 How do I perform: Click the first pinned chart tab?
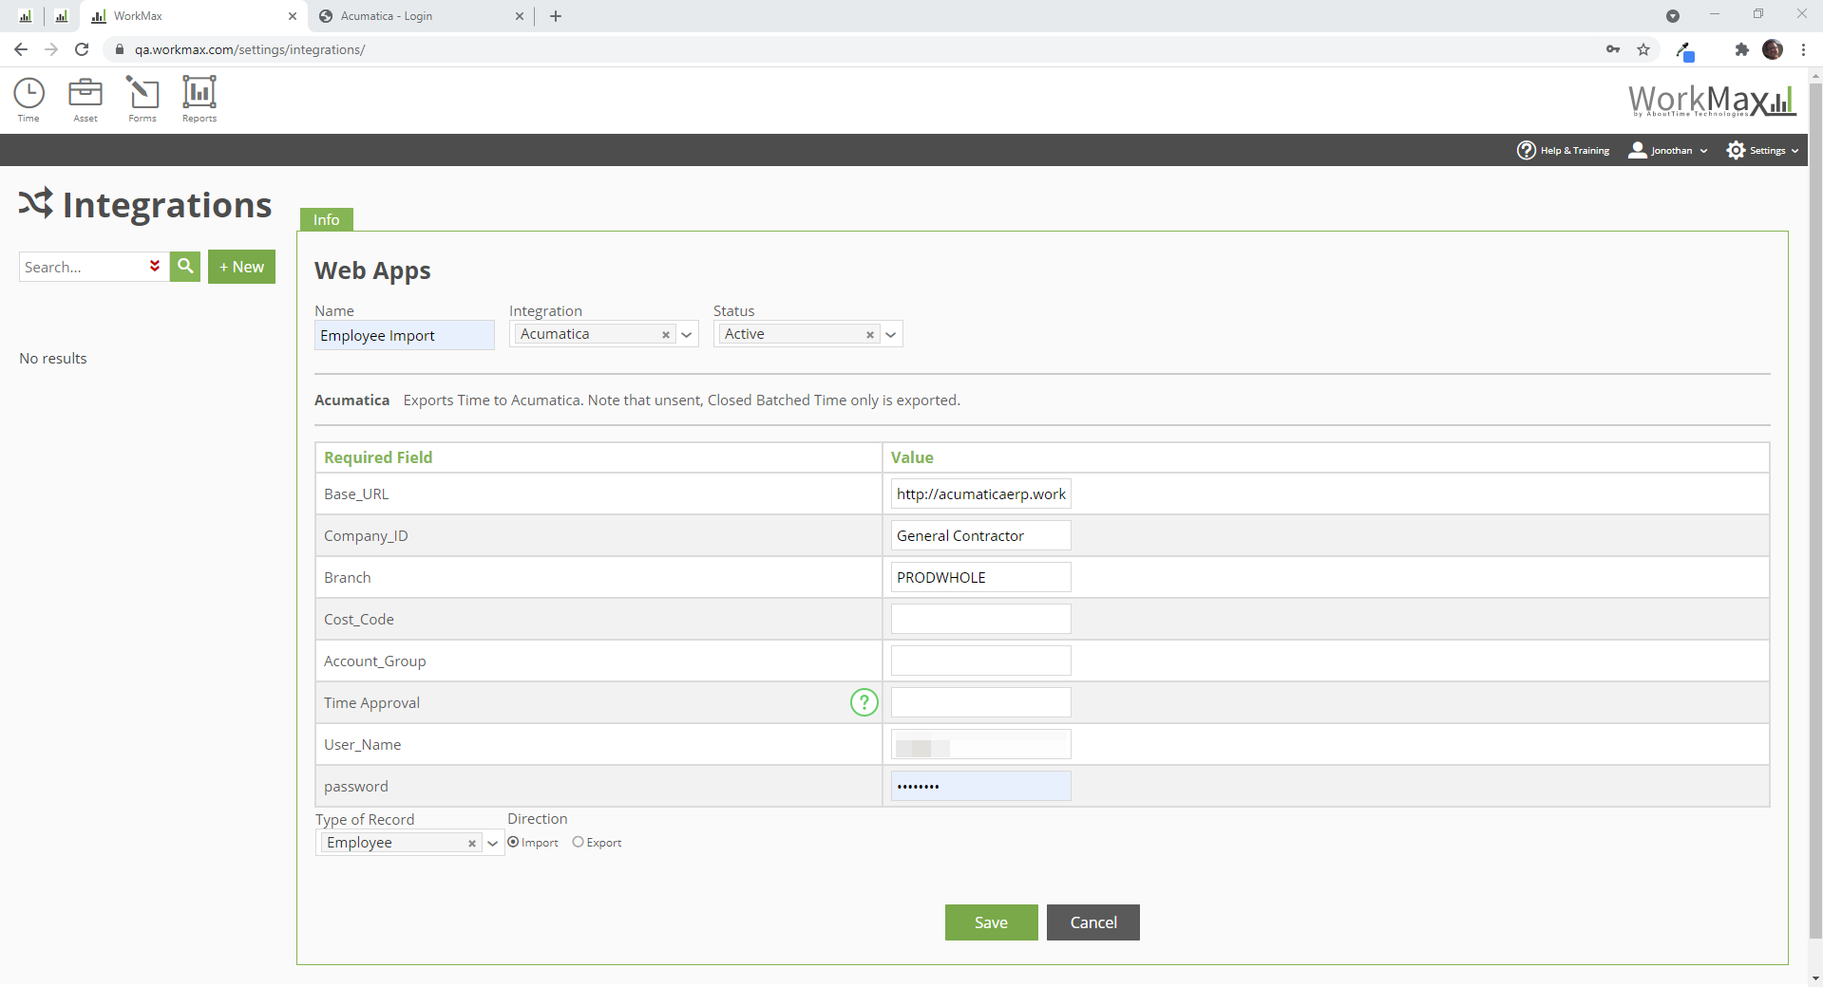26,16
